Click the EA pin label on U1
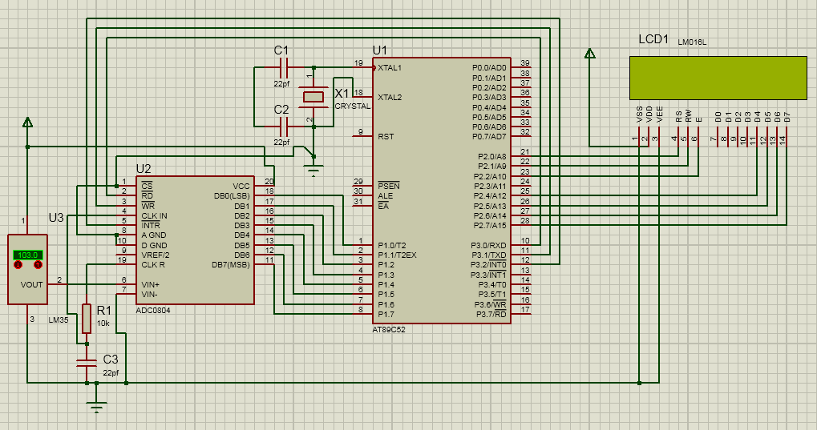817x430 pixels. (x=383, y=206)
